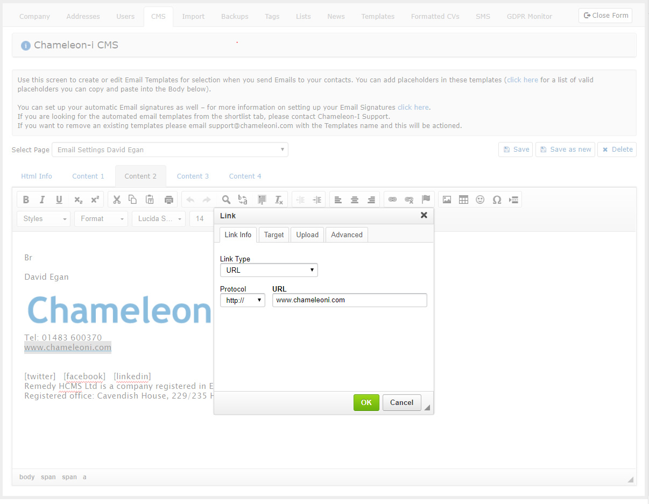Select the 'a' element in the path bar
This screenshot has height=504, width=649.
click(x=84, y=477)
